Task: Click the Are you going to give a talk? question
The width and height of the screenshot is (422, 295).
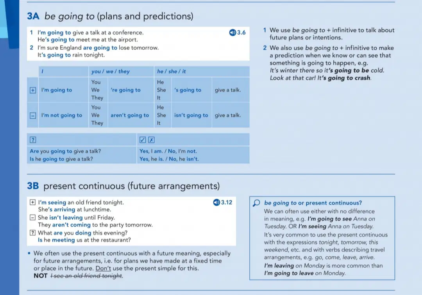Action: click(x=65, y=151)
